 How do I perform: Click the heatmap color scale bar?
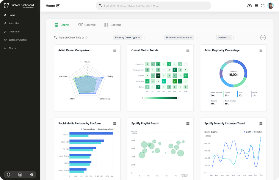[x=160, y=98]
